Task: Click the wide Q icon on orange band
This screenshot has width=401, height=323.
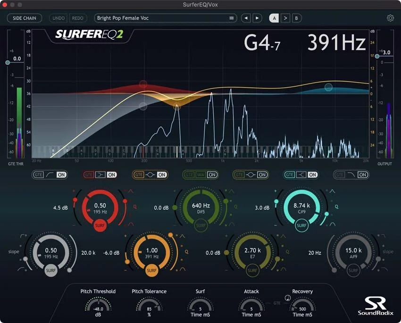Action: (183, 269)
